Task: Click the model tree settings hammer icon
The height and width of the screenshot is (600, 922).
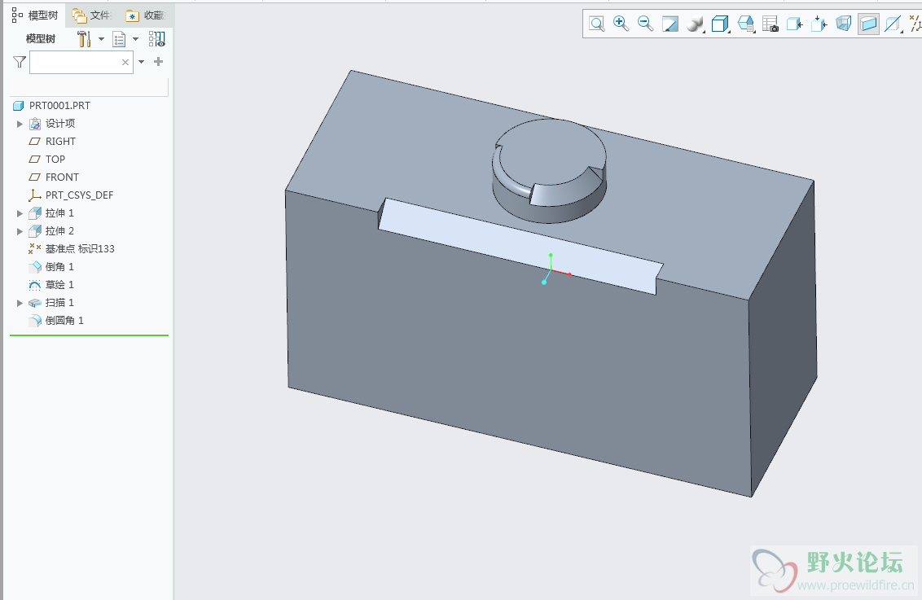Action: (x=84, y=39)
